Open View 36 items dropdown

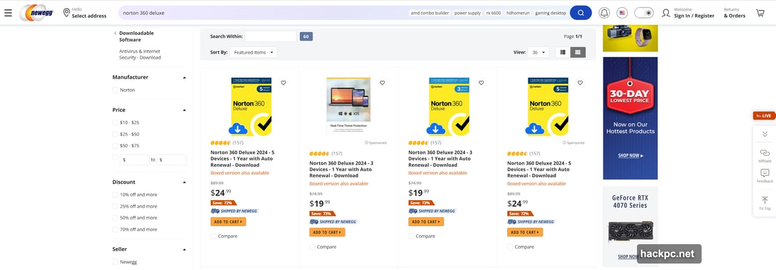point(538,52)
